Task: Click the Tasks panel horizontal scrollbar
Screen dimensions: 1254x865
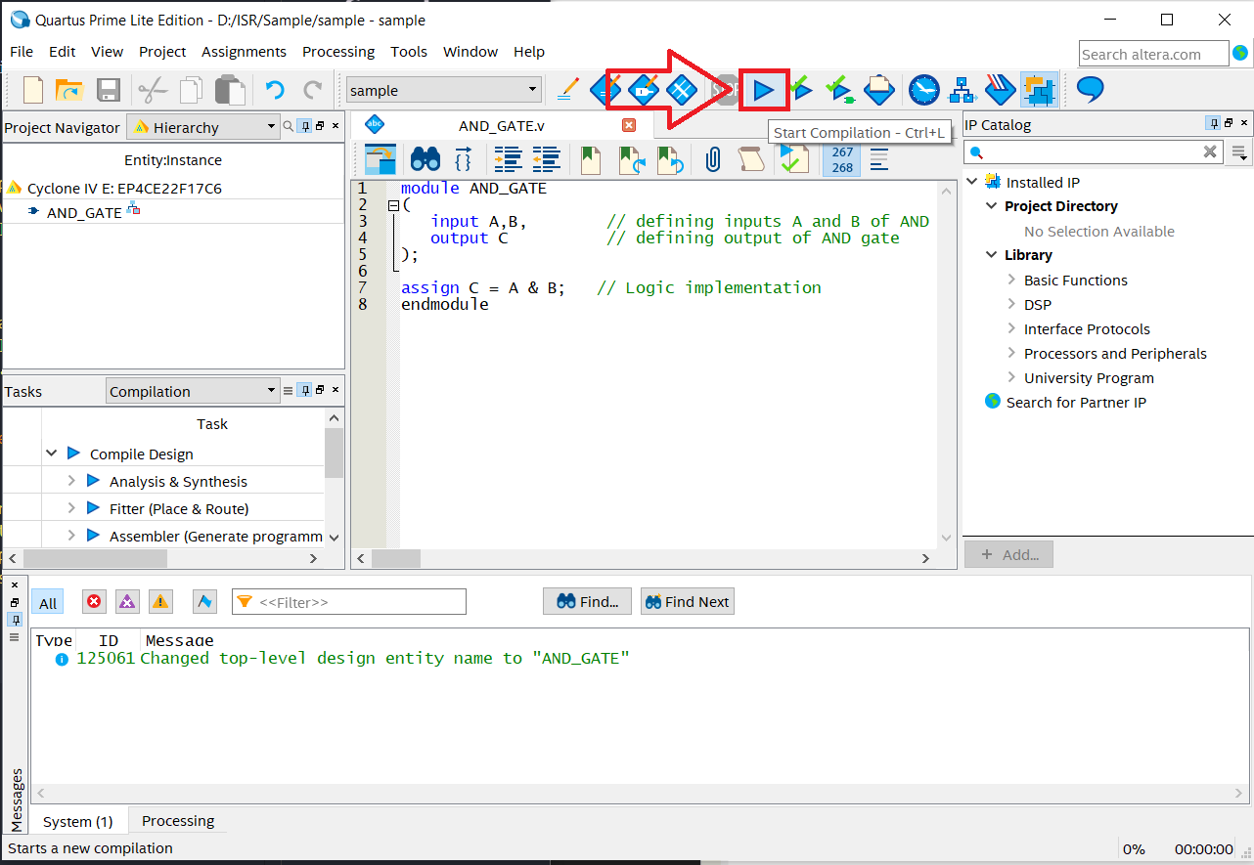Action: 96,558
